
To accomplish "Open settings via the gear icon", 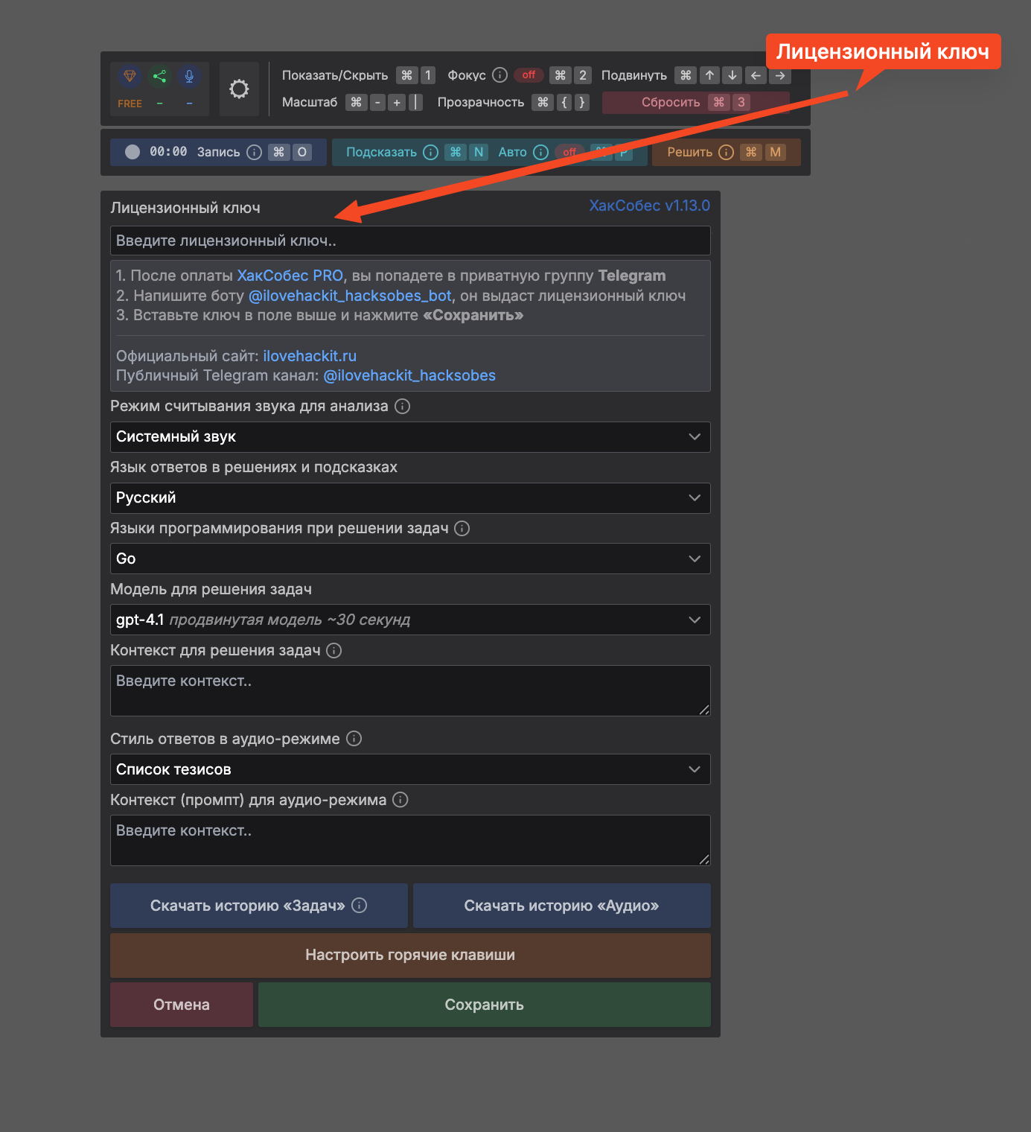I will [x=239, y=89].
